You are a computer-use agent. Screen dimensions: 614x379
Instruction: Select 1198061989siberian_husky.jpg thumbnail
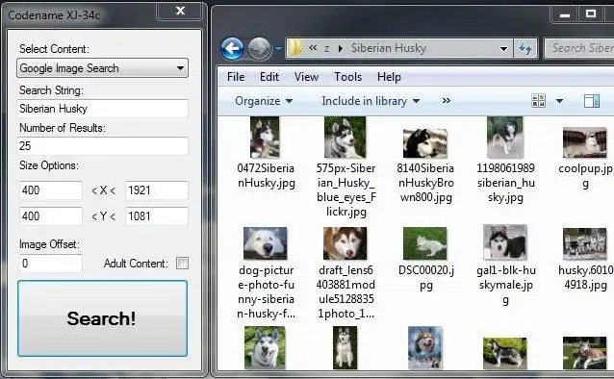click(x=505, y=138)
